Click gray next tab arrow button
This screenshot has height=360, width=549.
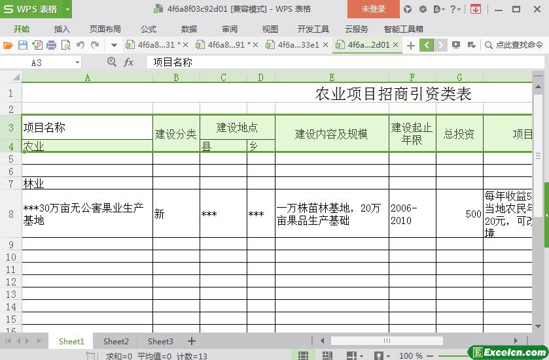440,45
